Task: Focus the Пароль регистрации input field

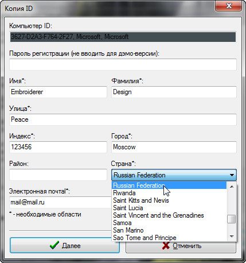Action: point(123,64)
